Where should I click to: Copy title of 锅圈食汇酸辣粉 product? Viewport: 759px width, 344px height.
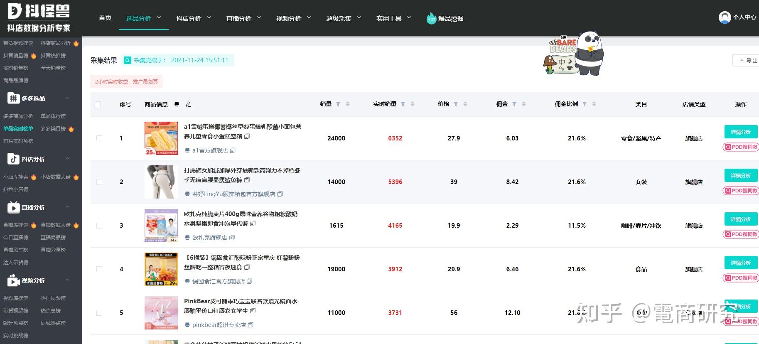click(247, 267)
